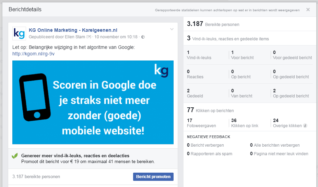Open the blue Scoren in Google post image
The width and height of the screenshot is (318, 187).
coord(93,102)
